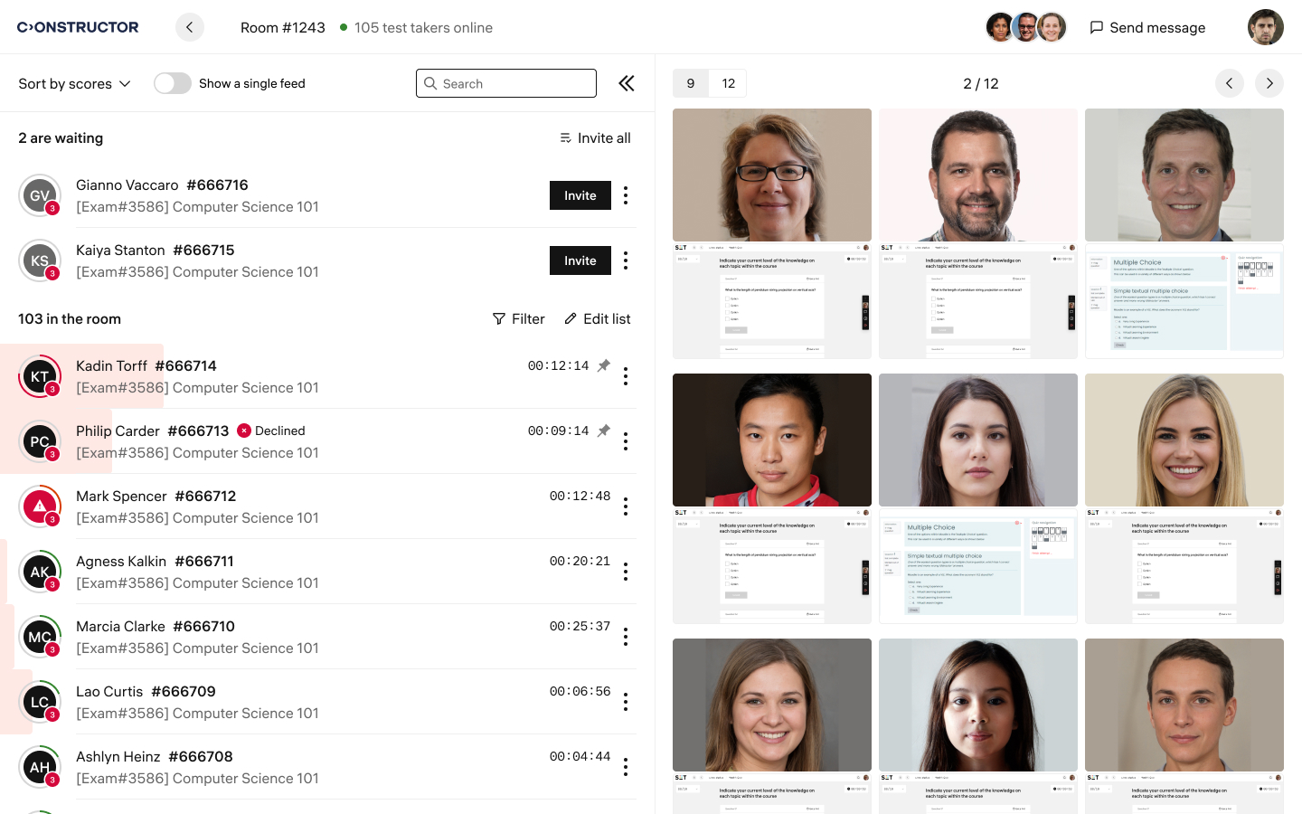Open Send message dialog
Viewport: 1302px width, 814px height.
(1147, 27)
